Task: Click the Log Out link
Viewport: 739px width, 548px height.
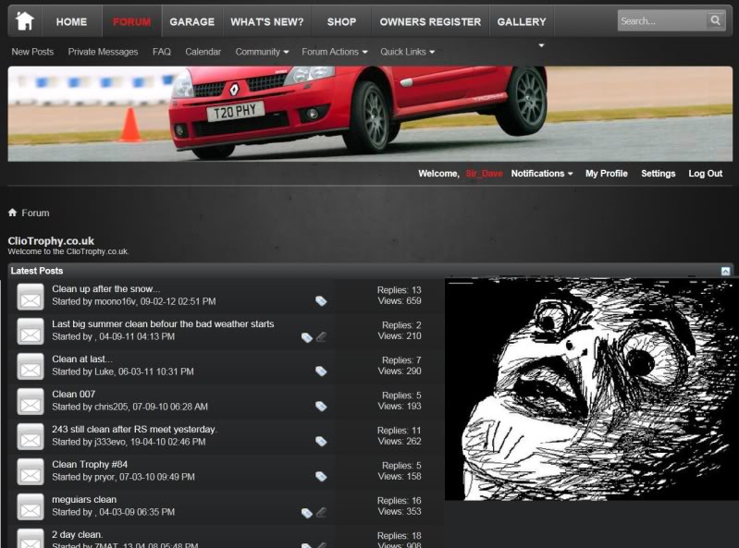Action: coord(705,174)
